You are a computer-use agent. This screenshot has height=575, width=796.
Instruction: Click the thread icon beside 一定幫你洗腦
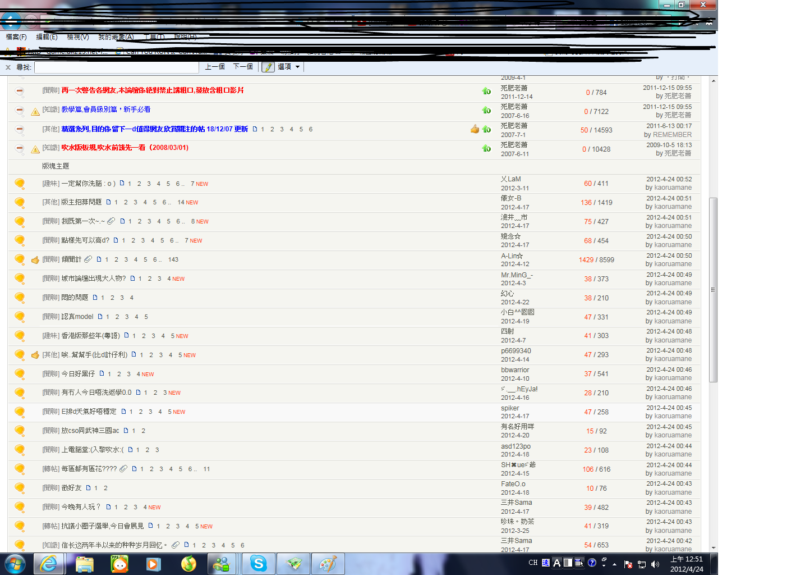coord(20,183)
